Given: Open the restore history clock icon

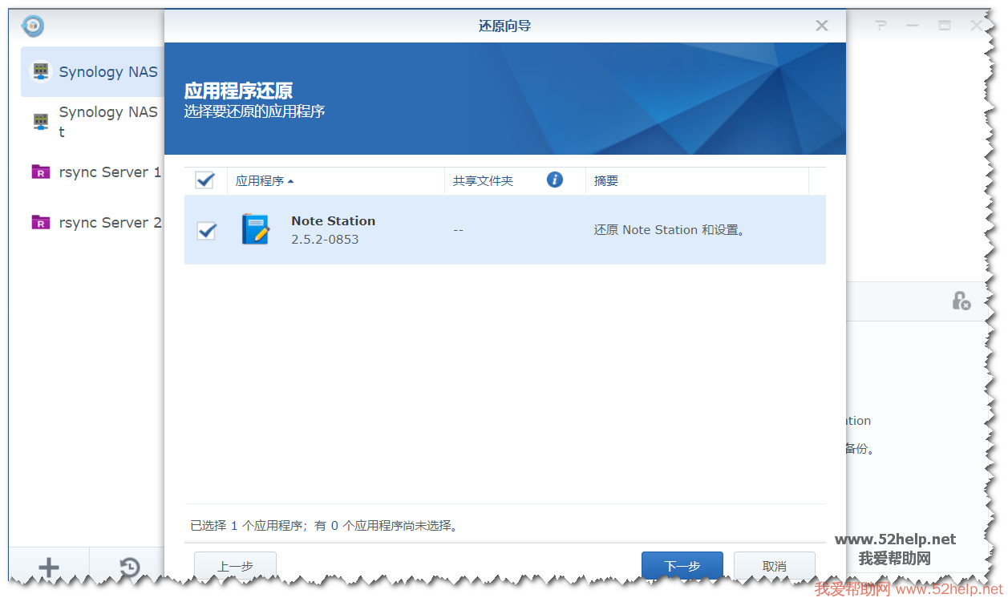Looking at the screenshot, I should pos(129,568).
